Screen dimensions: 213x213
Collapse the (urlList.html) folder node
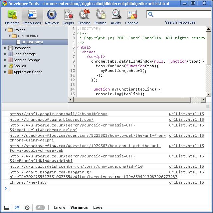[x=9, y=36]
